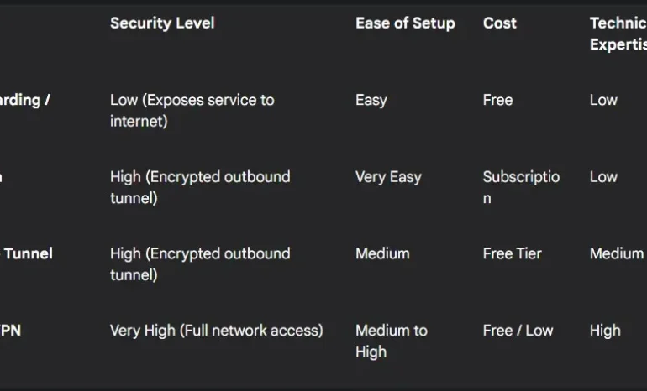This screenshot has width=647, height=391.
Task: Click the Technical Expertise column header
Action: 618,34
